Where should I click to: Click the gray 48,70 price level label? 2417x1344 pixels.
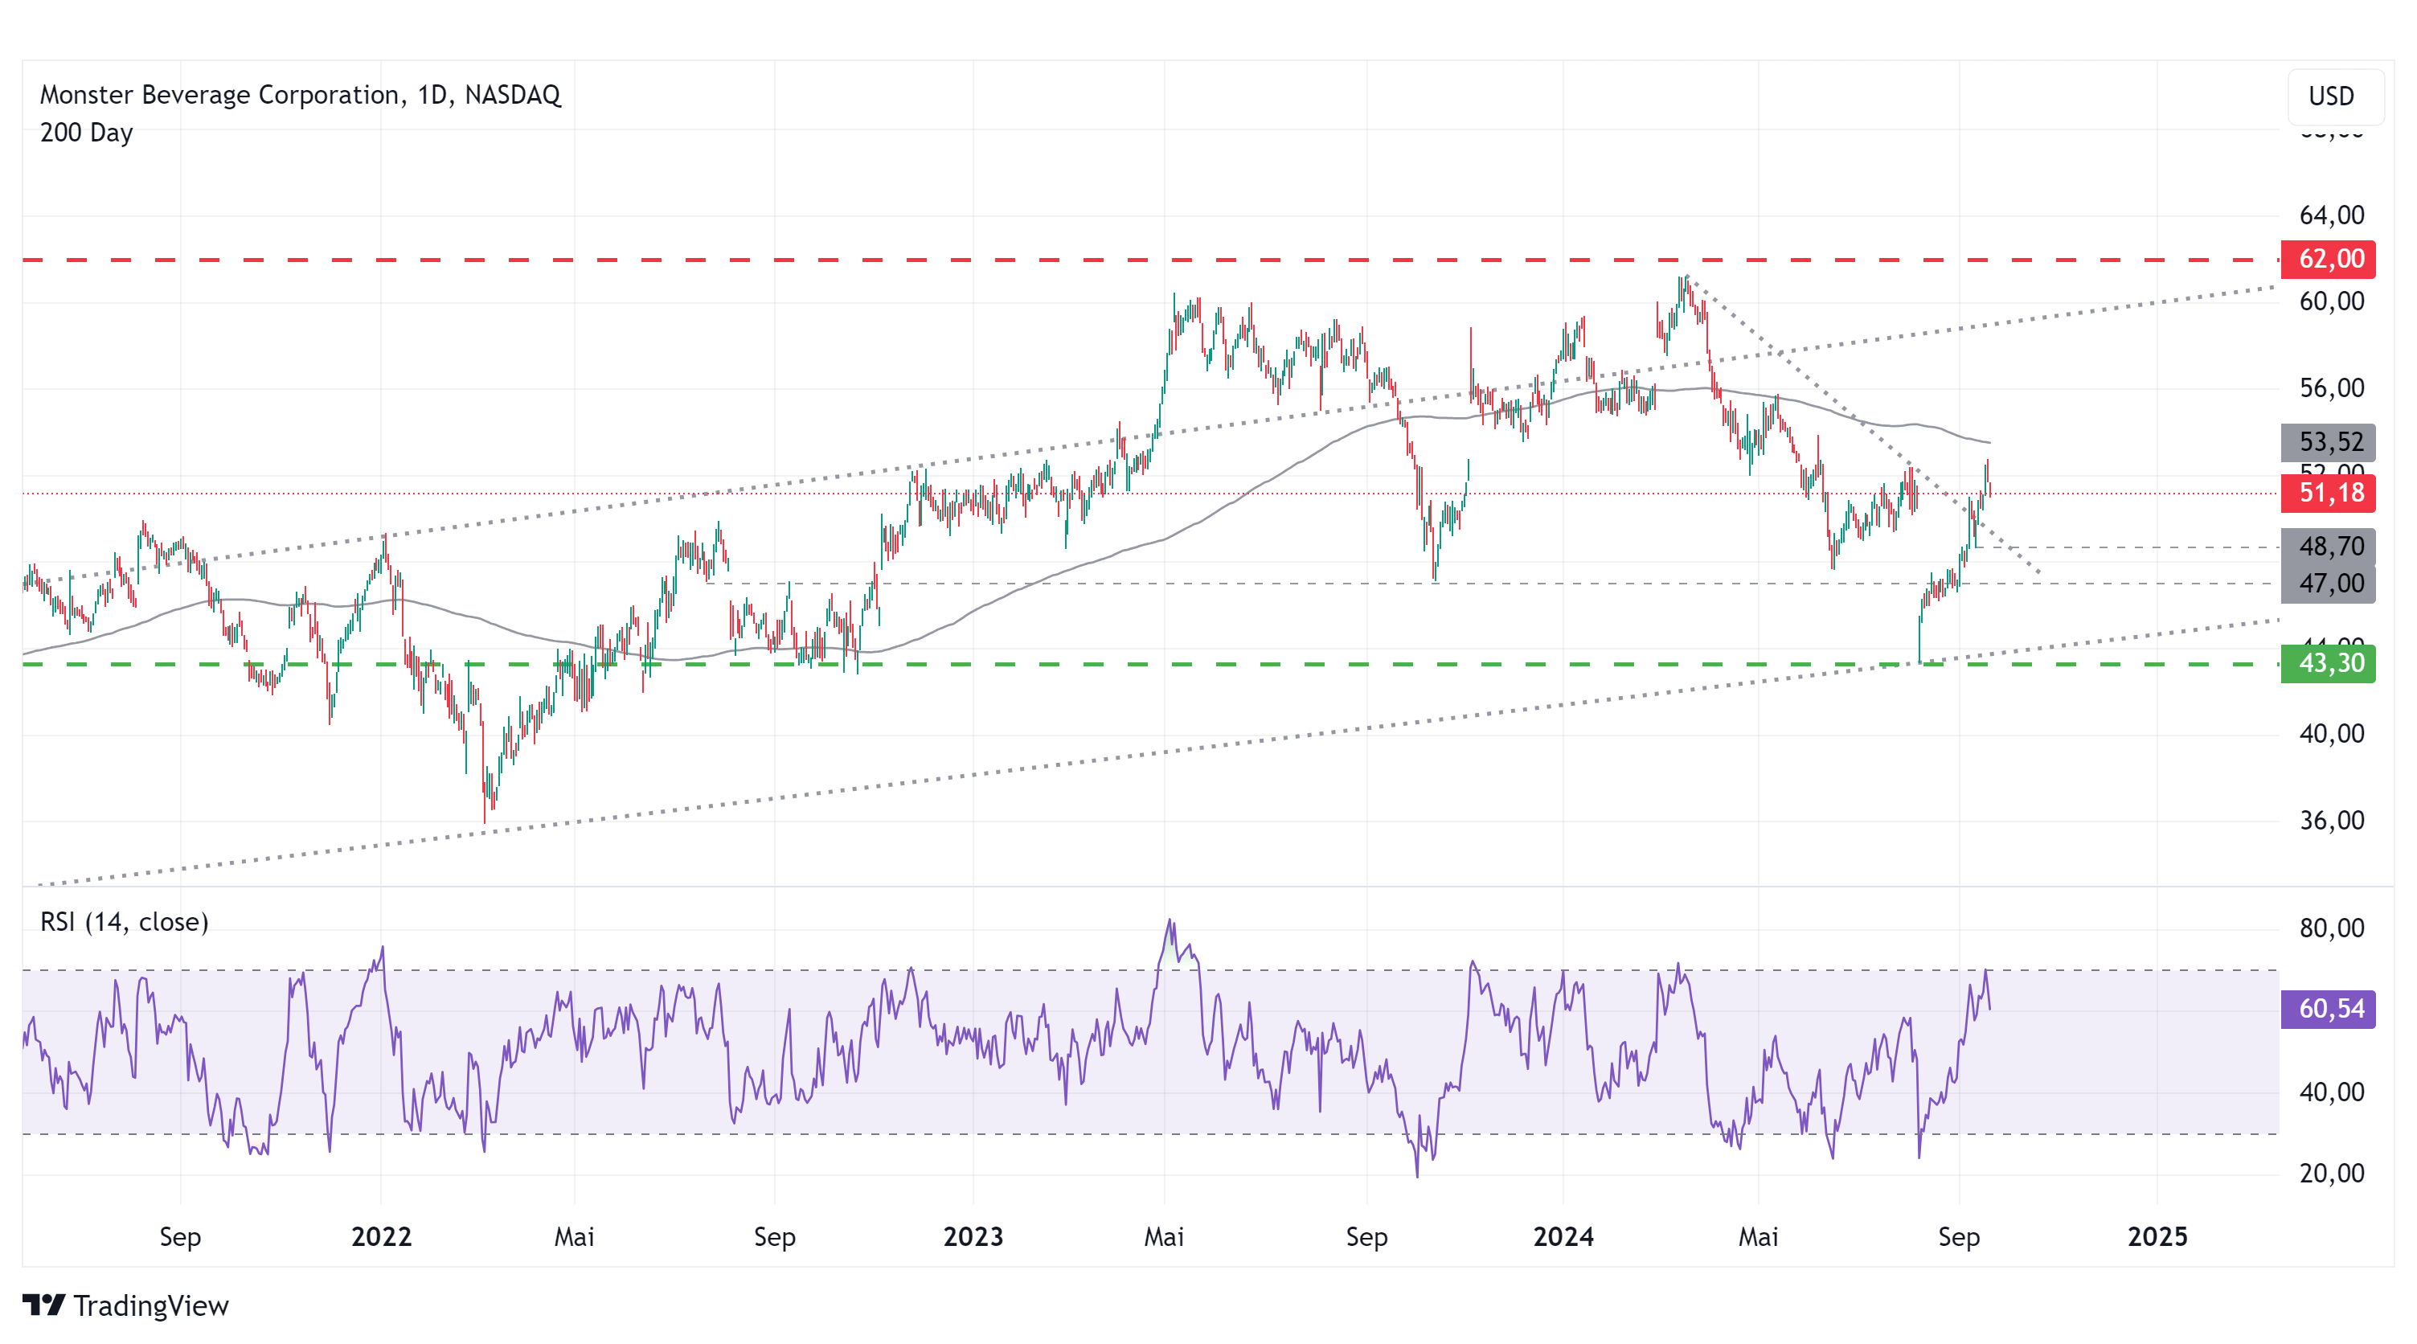(2328, 547)
